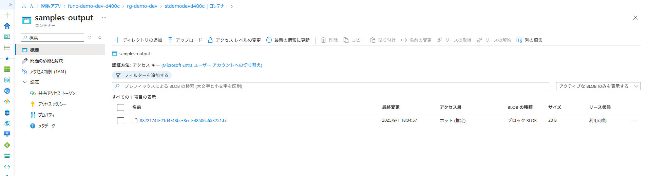This screenshot has height=176, width=648.
Task: Select 概要 in the resource menu
Action: tap(60, 50)
